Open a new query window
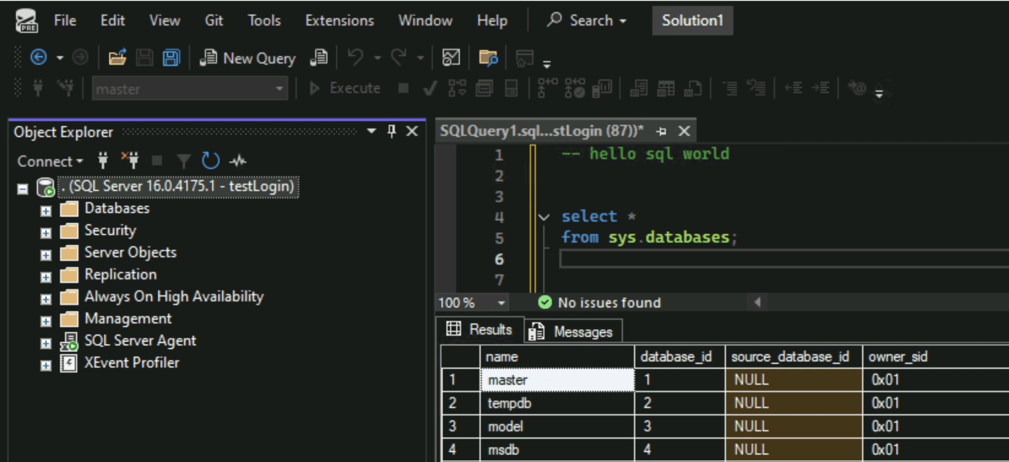Image resolution: width=1009 pixels, height=462 pixels. pyautogui.click(x=246, y=58)
